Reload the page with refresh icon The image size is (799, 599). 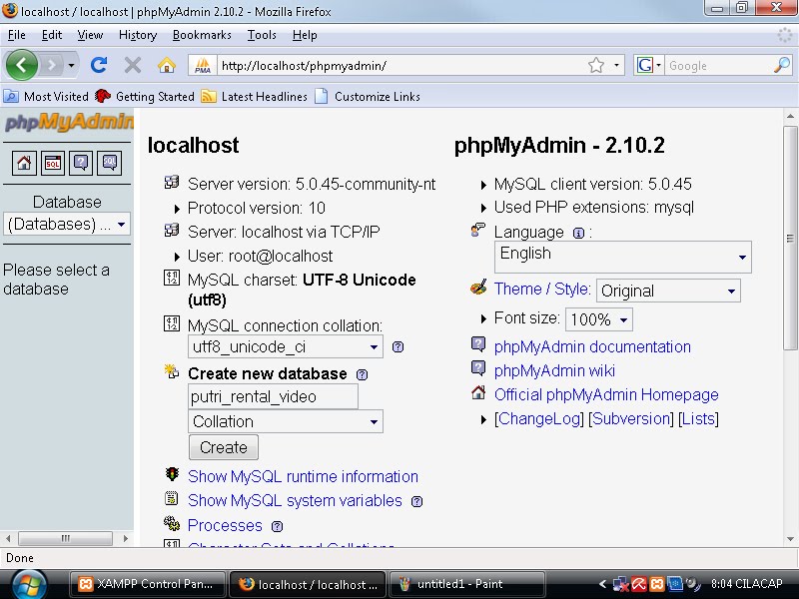click(98, 65)
